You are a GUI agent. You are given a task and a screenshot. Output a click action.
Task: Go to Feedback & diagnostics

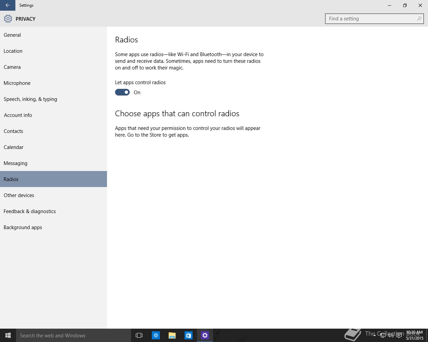(53, 211)
